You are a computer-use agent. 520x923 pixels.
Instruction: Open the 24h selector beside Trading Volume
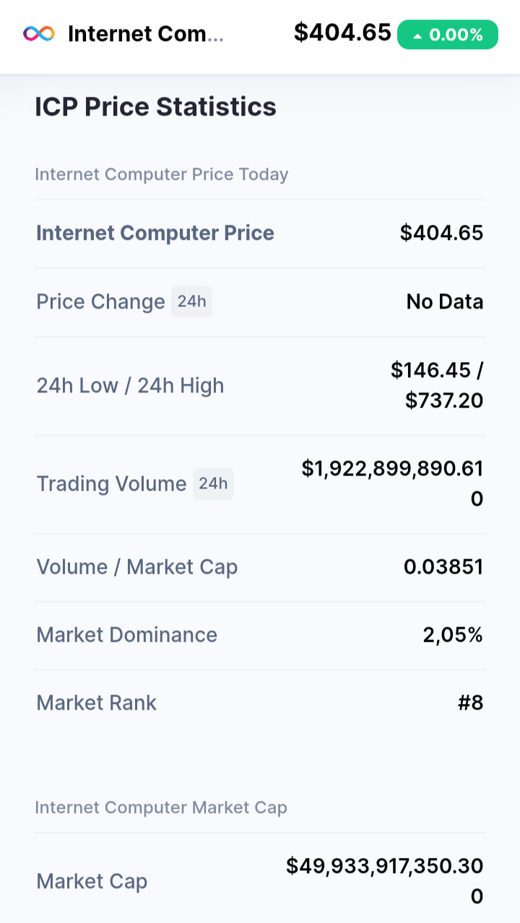click(213, 484)
